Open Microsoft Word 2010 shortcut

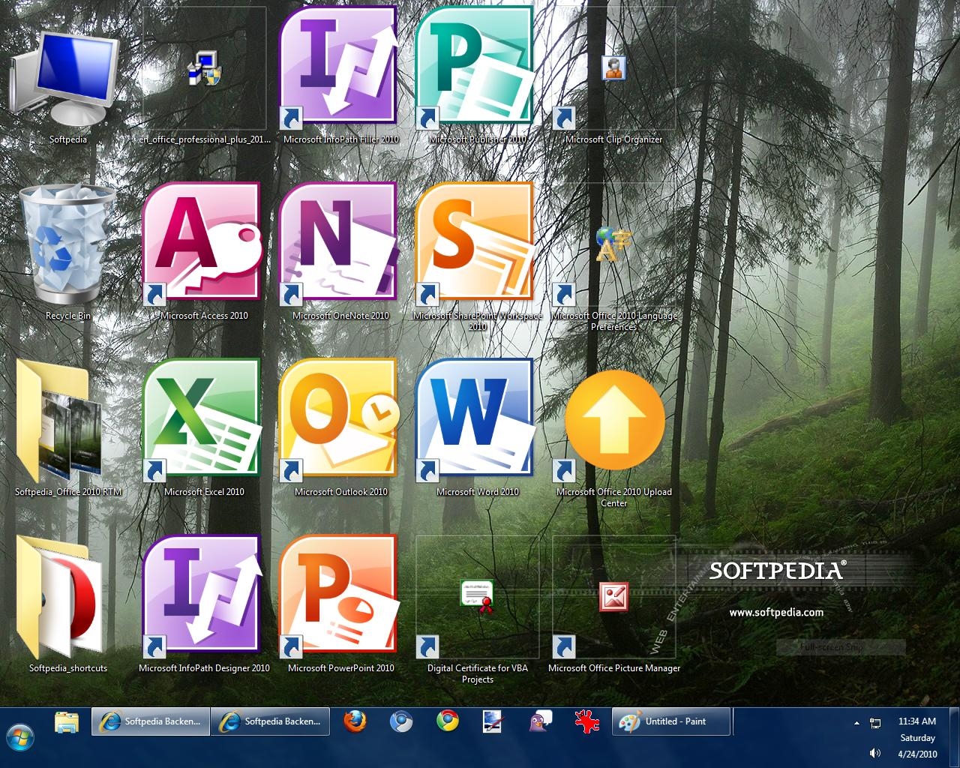(475, 418)
